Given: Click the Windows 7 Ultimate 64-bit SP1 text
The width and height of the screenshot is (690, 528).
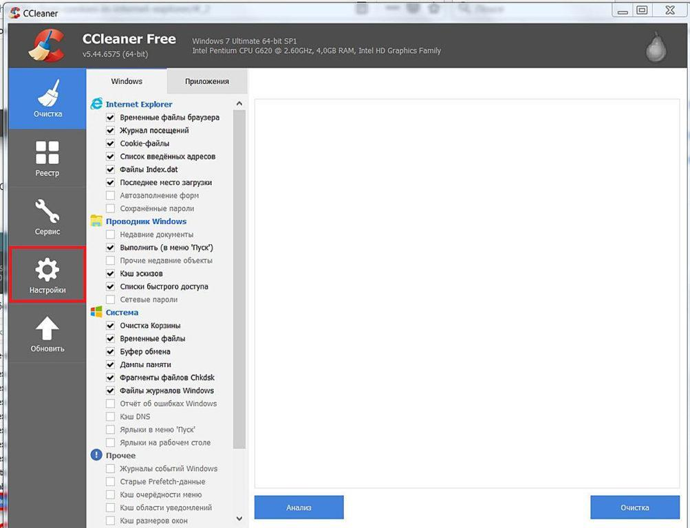Looking at the screenshot, I should pos(244,41).
